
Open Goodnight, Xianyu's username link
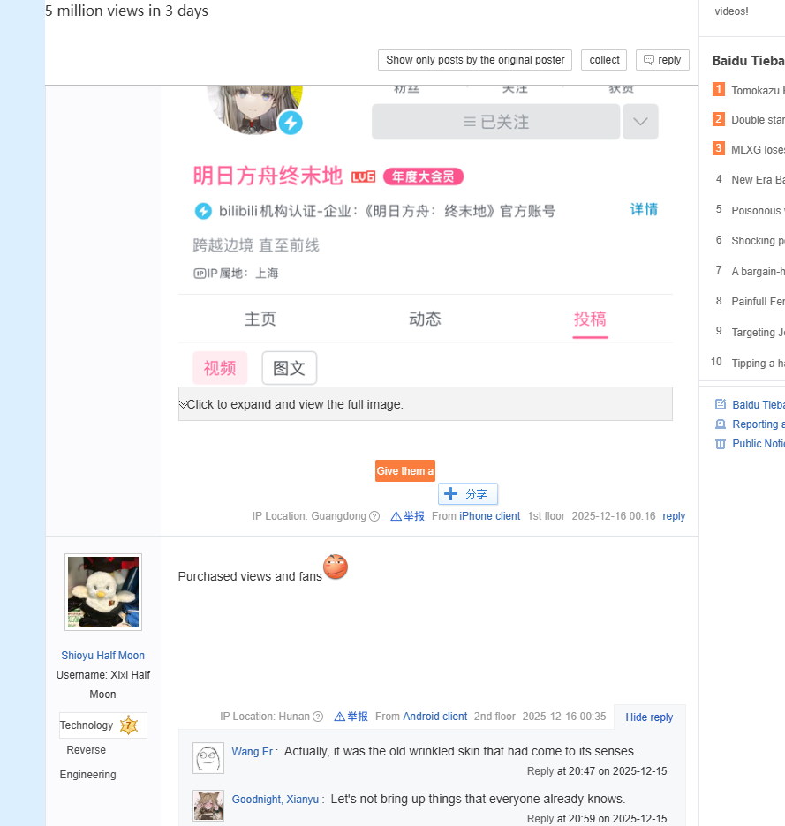click(x=276, y=800)
